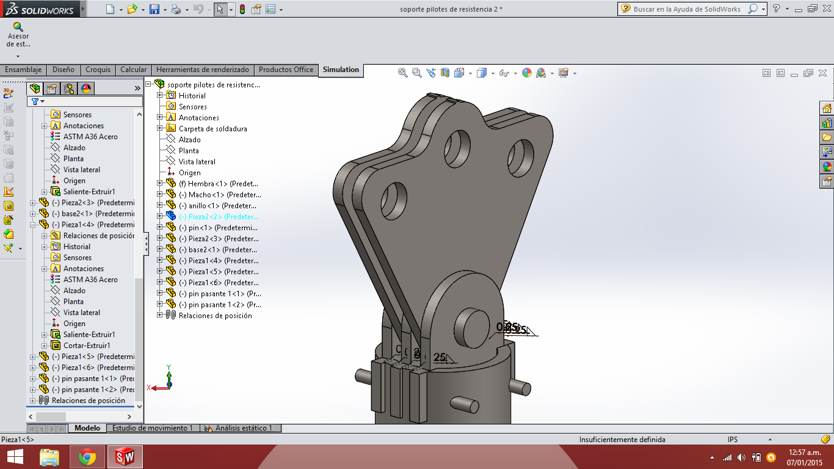Viewport: 834px width, 469px height.
Task: Expand Carpeta de soldadura in flyout tree
Action: (x=160, y=128)
